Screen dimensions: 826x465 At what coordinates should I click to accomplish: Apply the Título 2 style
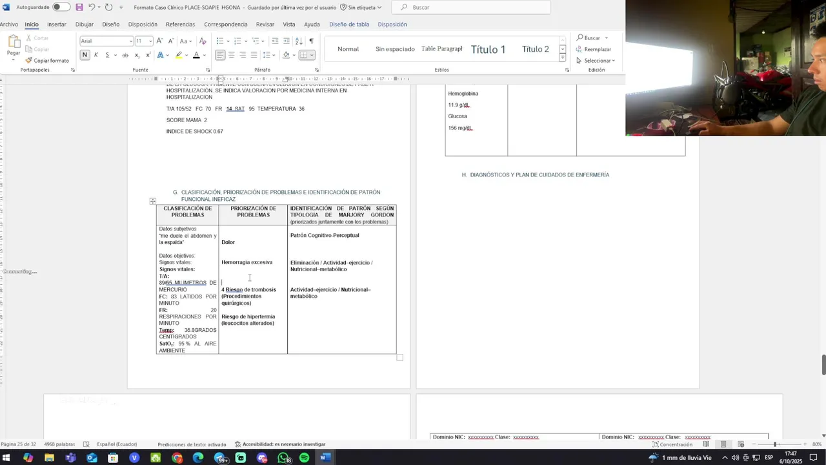point(535,49)
